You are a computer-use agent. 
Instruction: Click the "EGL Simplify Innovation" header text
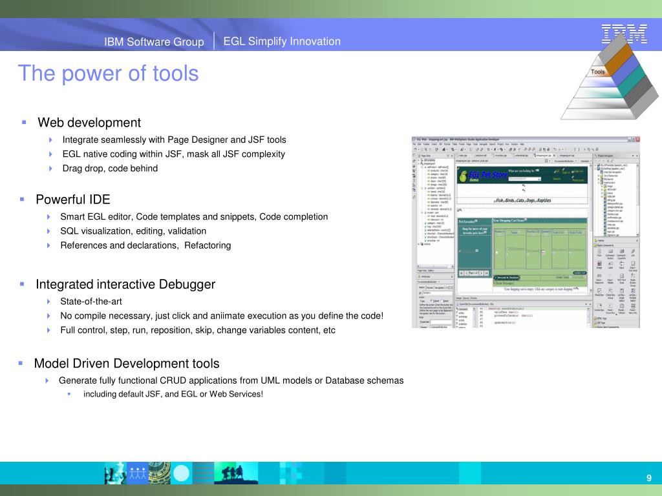click(282, 41)
